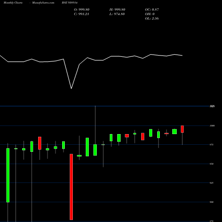Viewport: 222px width, 222px height.
Task: Click the 'MunafaSutra.com' label
Action: coord(43,3)
